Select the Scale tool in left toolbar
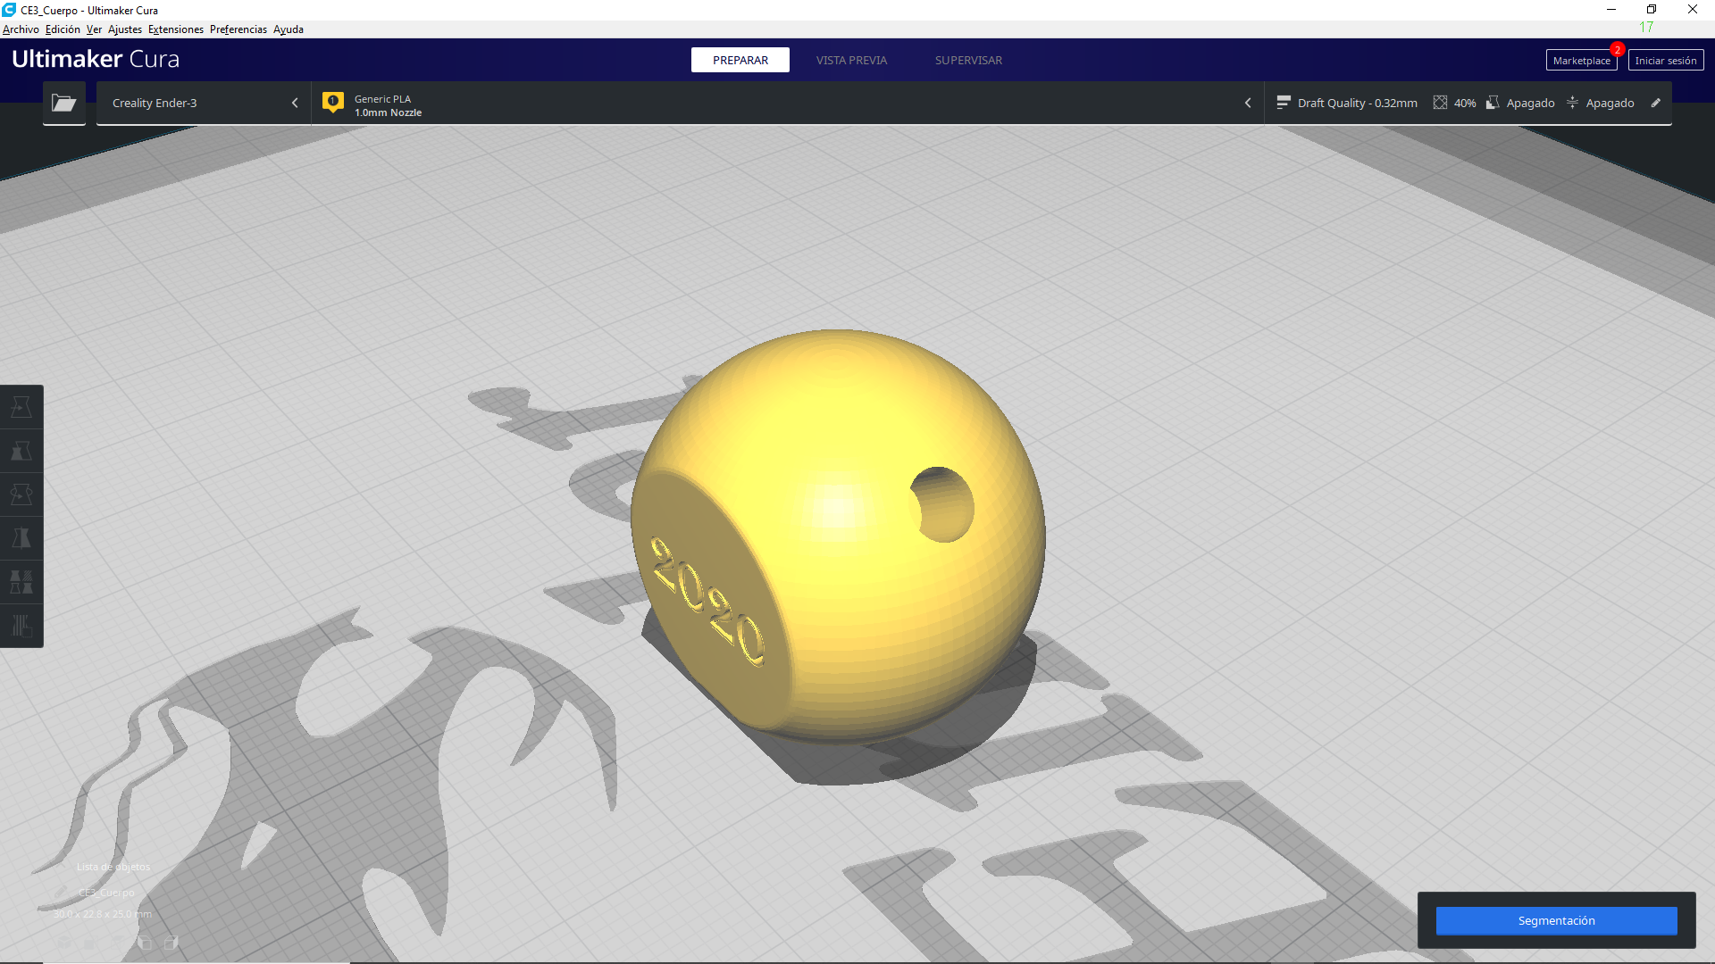This screenshot has height=964, width=1715. 21,451
